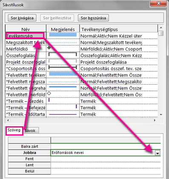Click the blue bar appearance of Tevékenység
The height and width of the screenshot is (179, 169).
pos(63,35)
